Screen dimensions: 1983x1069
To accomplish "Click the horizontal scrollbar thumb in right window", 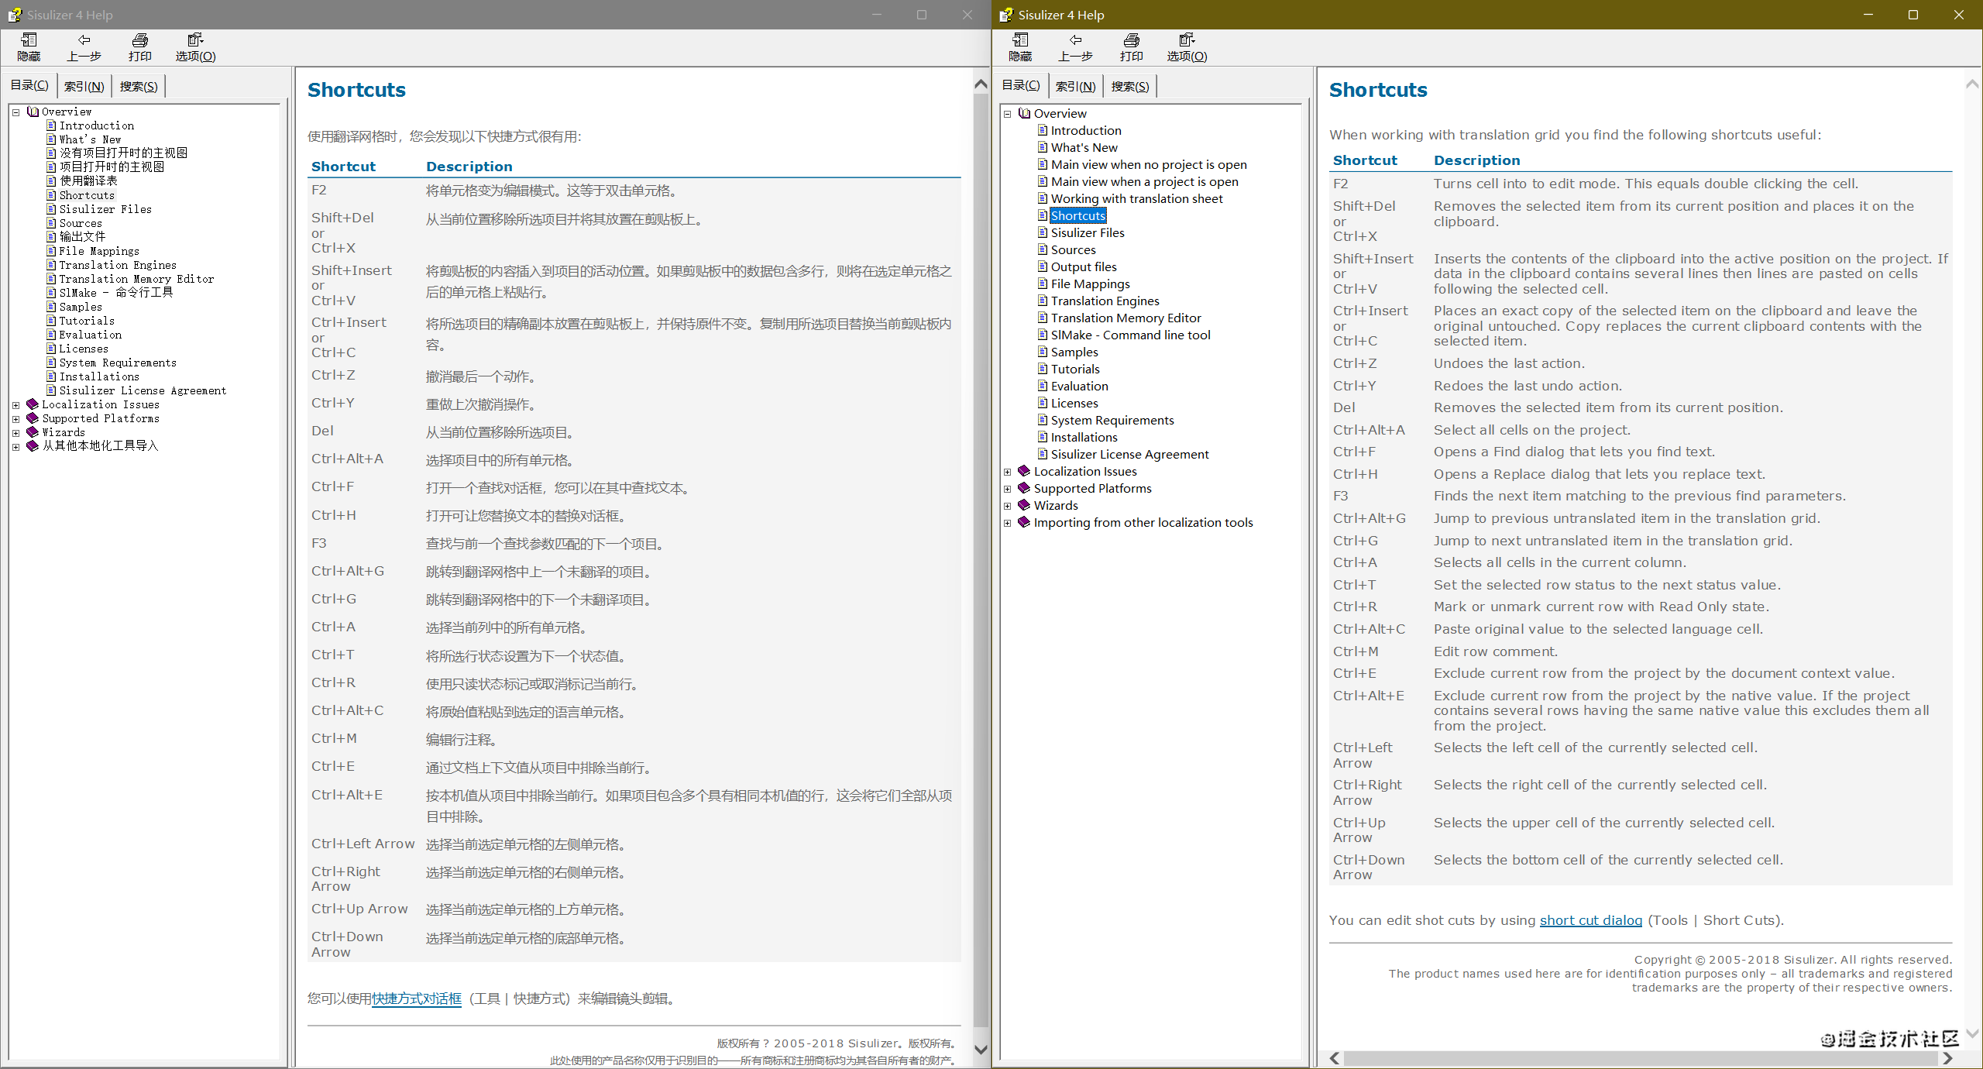I will (1641, 1058).
